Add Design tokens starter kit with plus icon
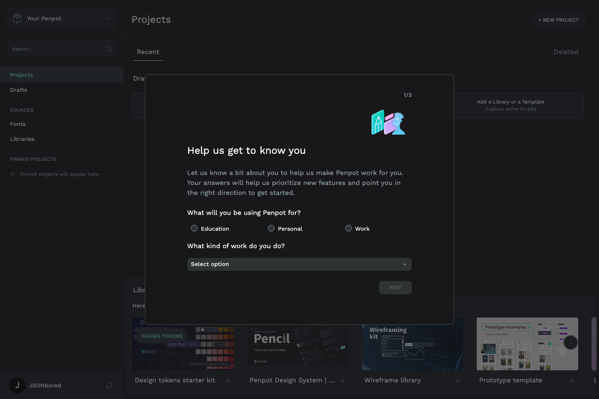The image size is (599, 399). [228, 381]
